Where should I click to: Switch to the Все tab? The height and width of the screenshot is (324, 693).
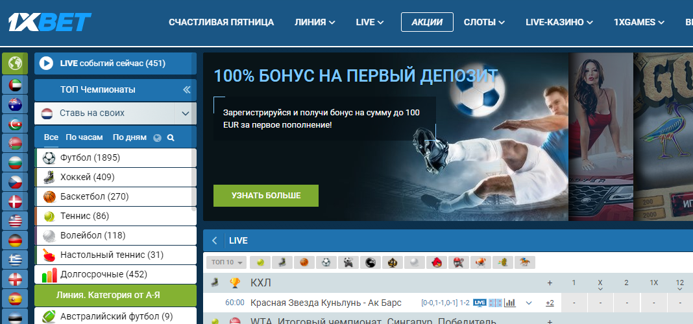[51, 137]
